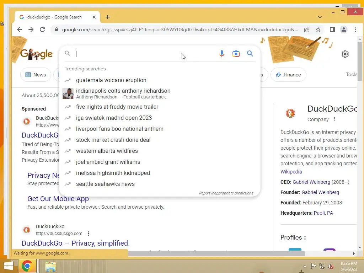The height and width of the screenshot is (273, 364).
Task: Choose suggestion indianapolis colts anthony richardson
Action: pos(160,93)
